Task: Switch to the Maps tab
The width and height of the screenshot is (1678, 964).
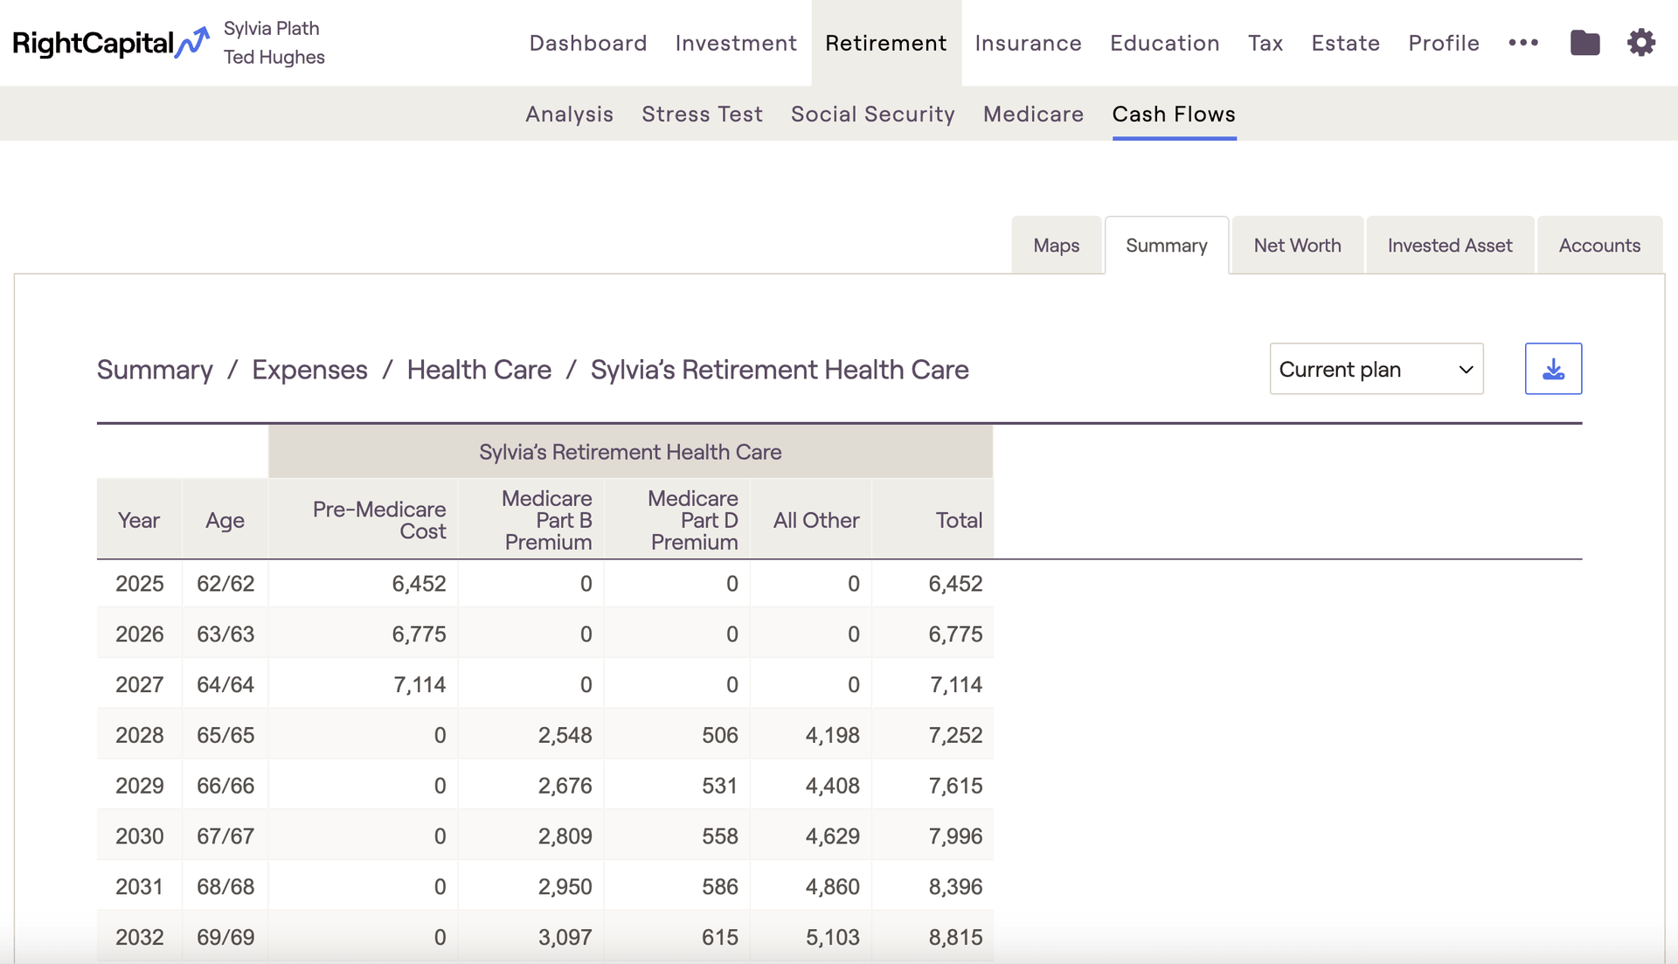Action: click(1056, 246)
